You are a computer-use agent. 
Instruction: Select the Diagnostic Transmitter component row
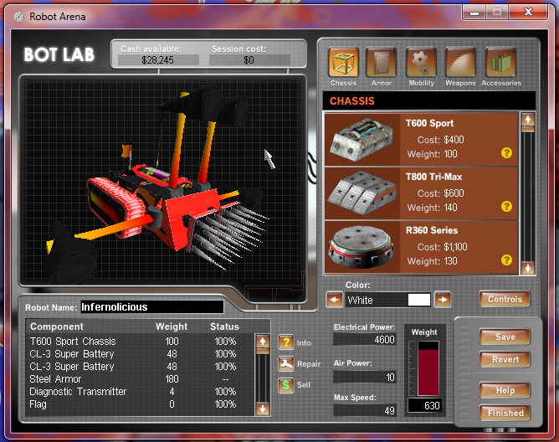pyautogui.click(x=139, y=391)
